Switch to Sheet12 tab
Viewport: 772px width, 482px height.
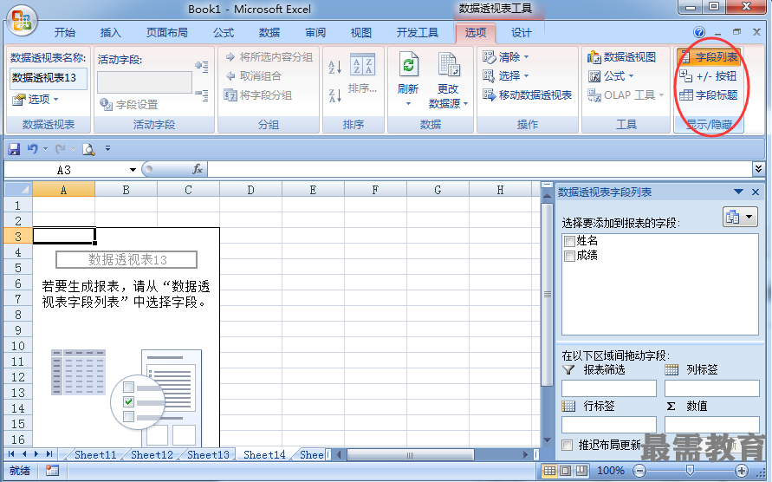[152, 454]
